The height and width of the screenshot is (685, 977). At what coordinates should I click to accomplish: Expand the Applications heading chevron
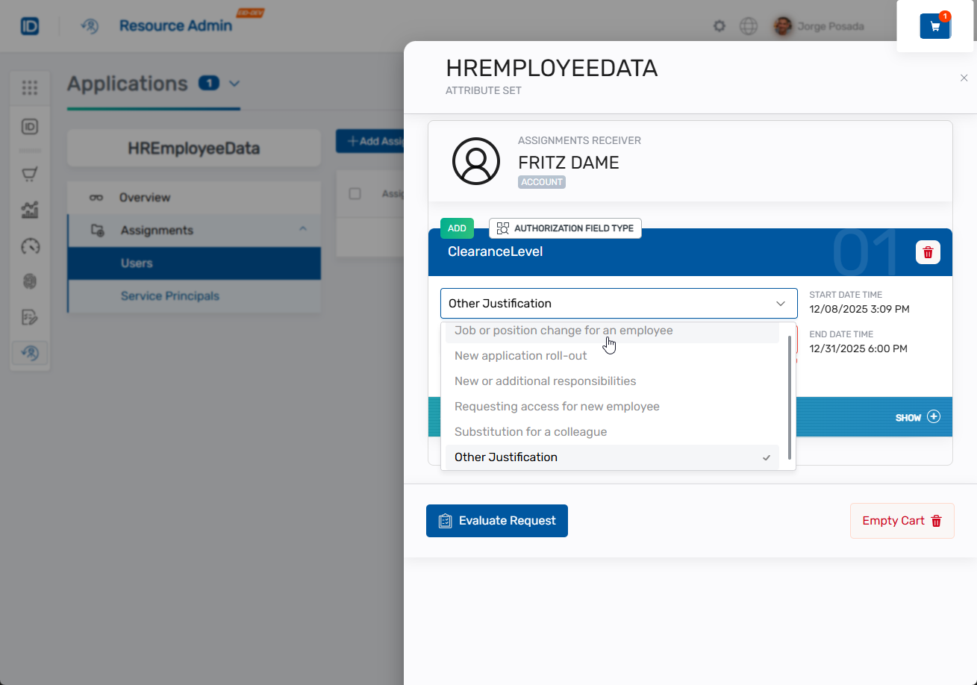[x=234, y=84]
